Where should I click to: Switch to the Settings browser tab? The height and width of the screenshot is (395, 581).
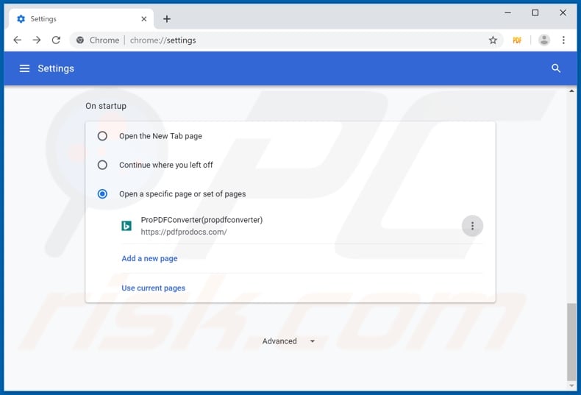pyautogui.click(x=81, y=19)
